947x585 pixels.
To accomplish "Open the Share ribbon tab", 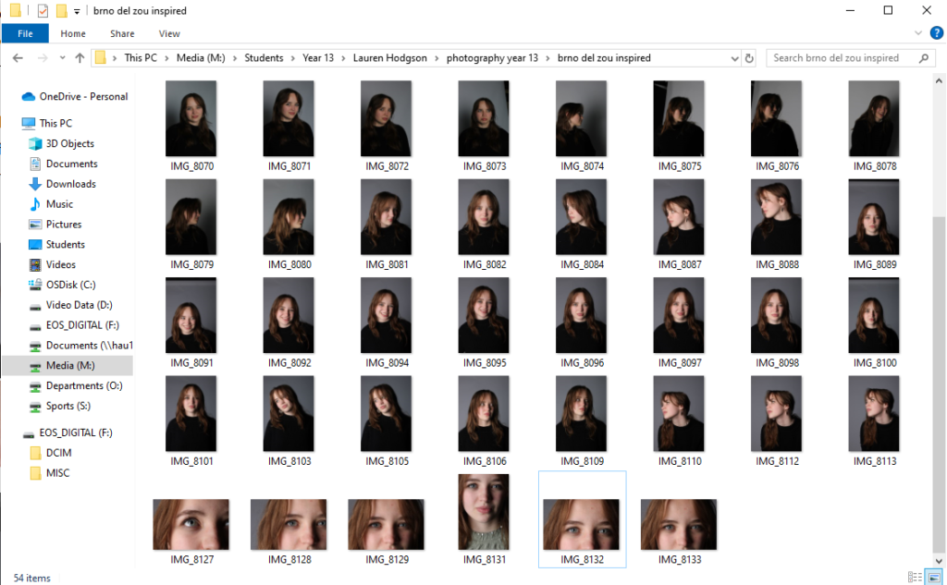I will 122,34.
